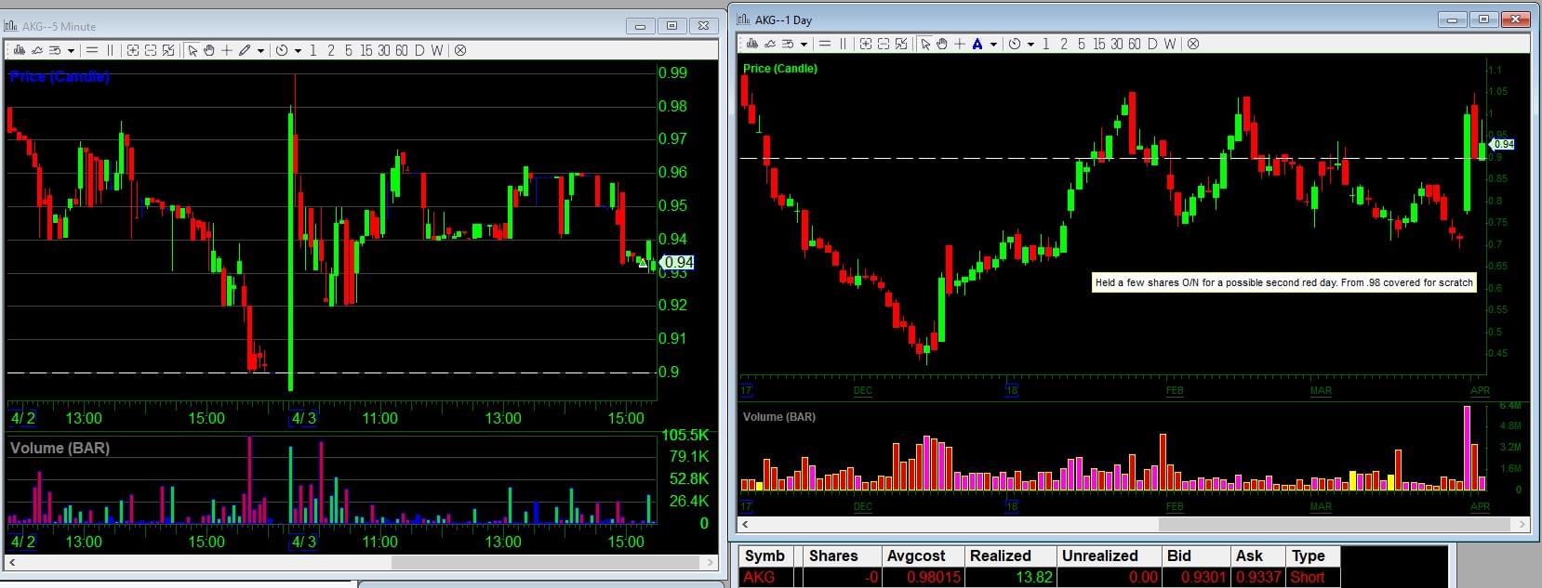Click fit-to-window zoom icon in 5 Minute toolbar
The height and width of the screenshot is (588, 1542).
click(168, 50)
